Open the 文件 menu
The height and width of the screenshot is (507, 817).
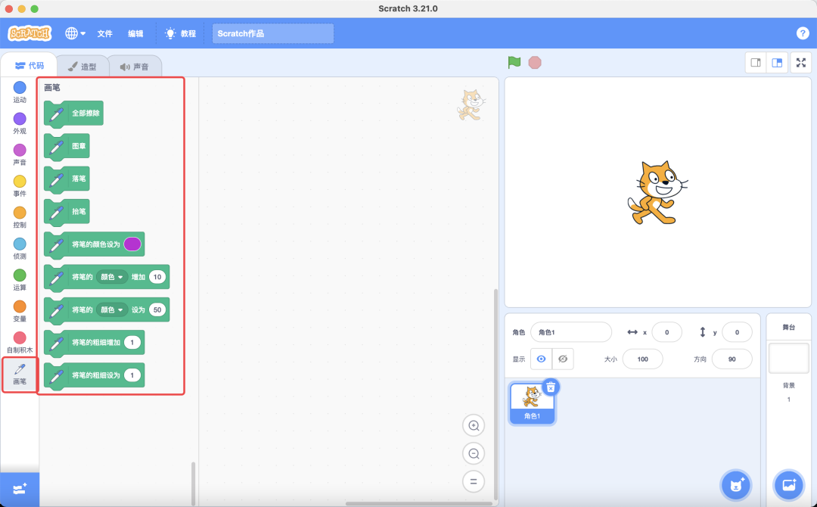pos(104,33)
